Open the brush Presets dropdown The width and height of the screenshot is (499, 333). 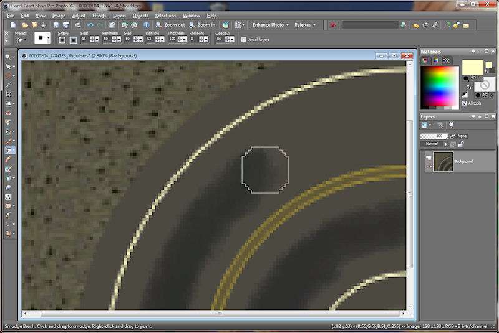(x=21, y=40)
